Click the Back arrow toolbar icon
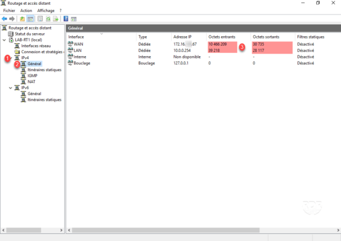Image resolution: width=341 pixels, height=241 pixels. coord(4,19)
